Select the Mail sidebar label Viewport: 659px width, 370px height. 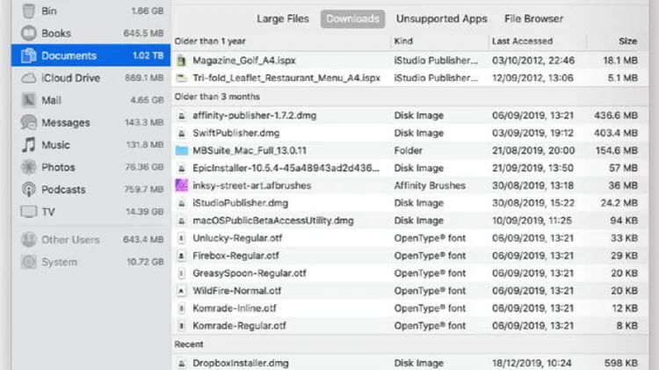click(x=51, y=100)
